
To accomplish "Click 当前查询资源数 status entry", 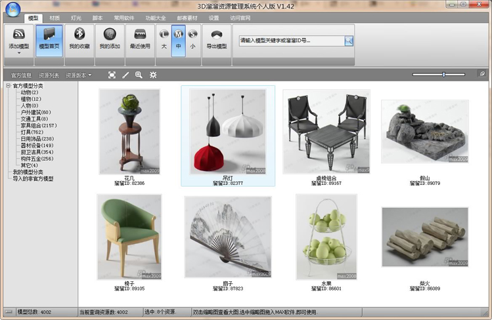I will (x=104, y=312).
